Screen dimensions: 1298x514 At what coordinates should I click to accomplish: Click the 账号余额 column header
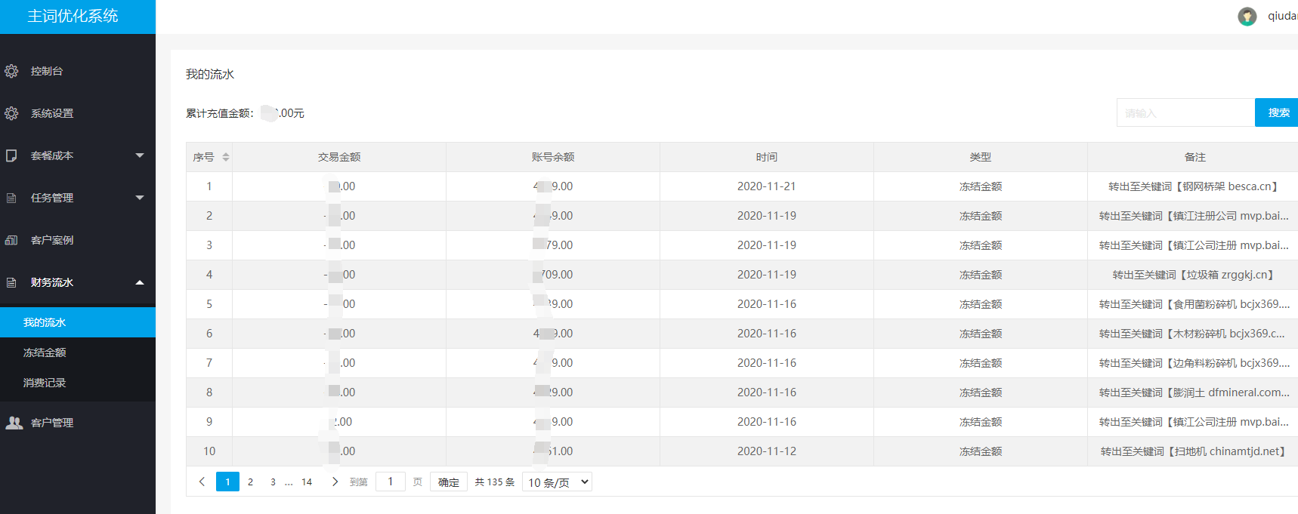coord(553,157)
